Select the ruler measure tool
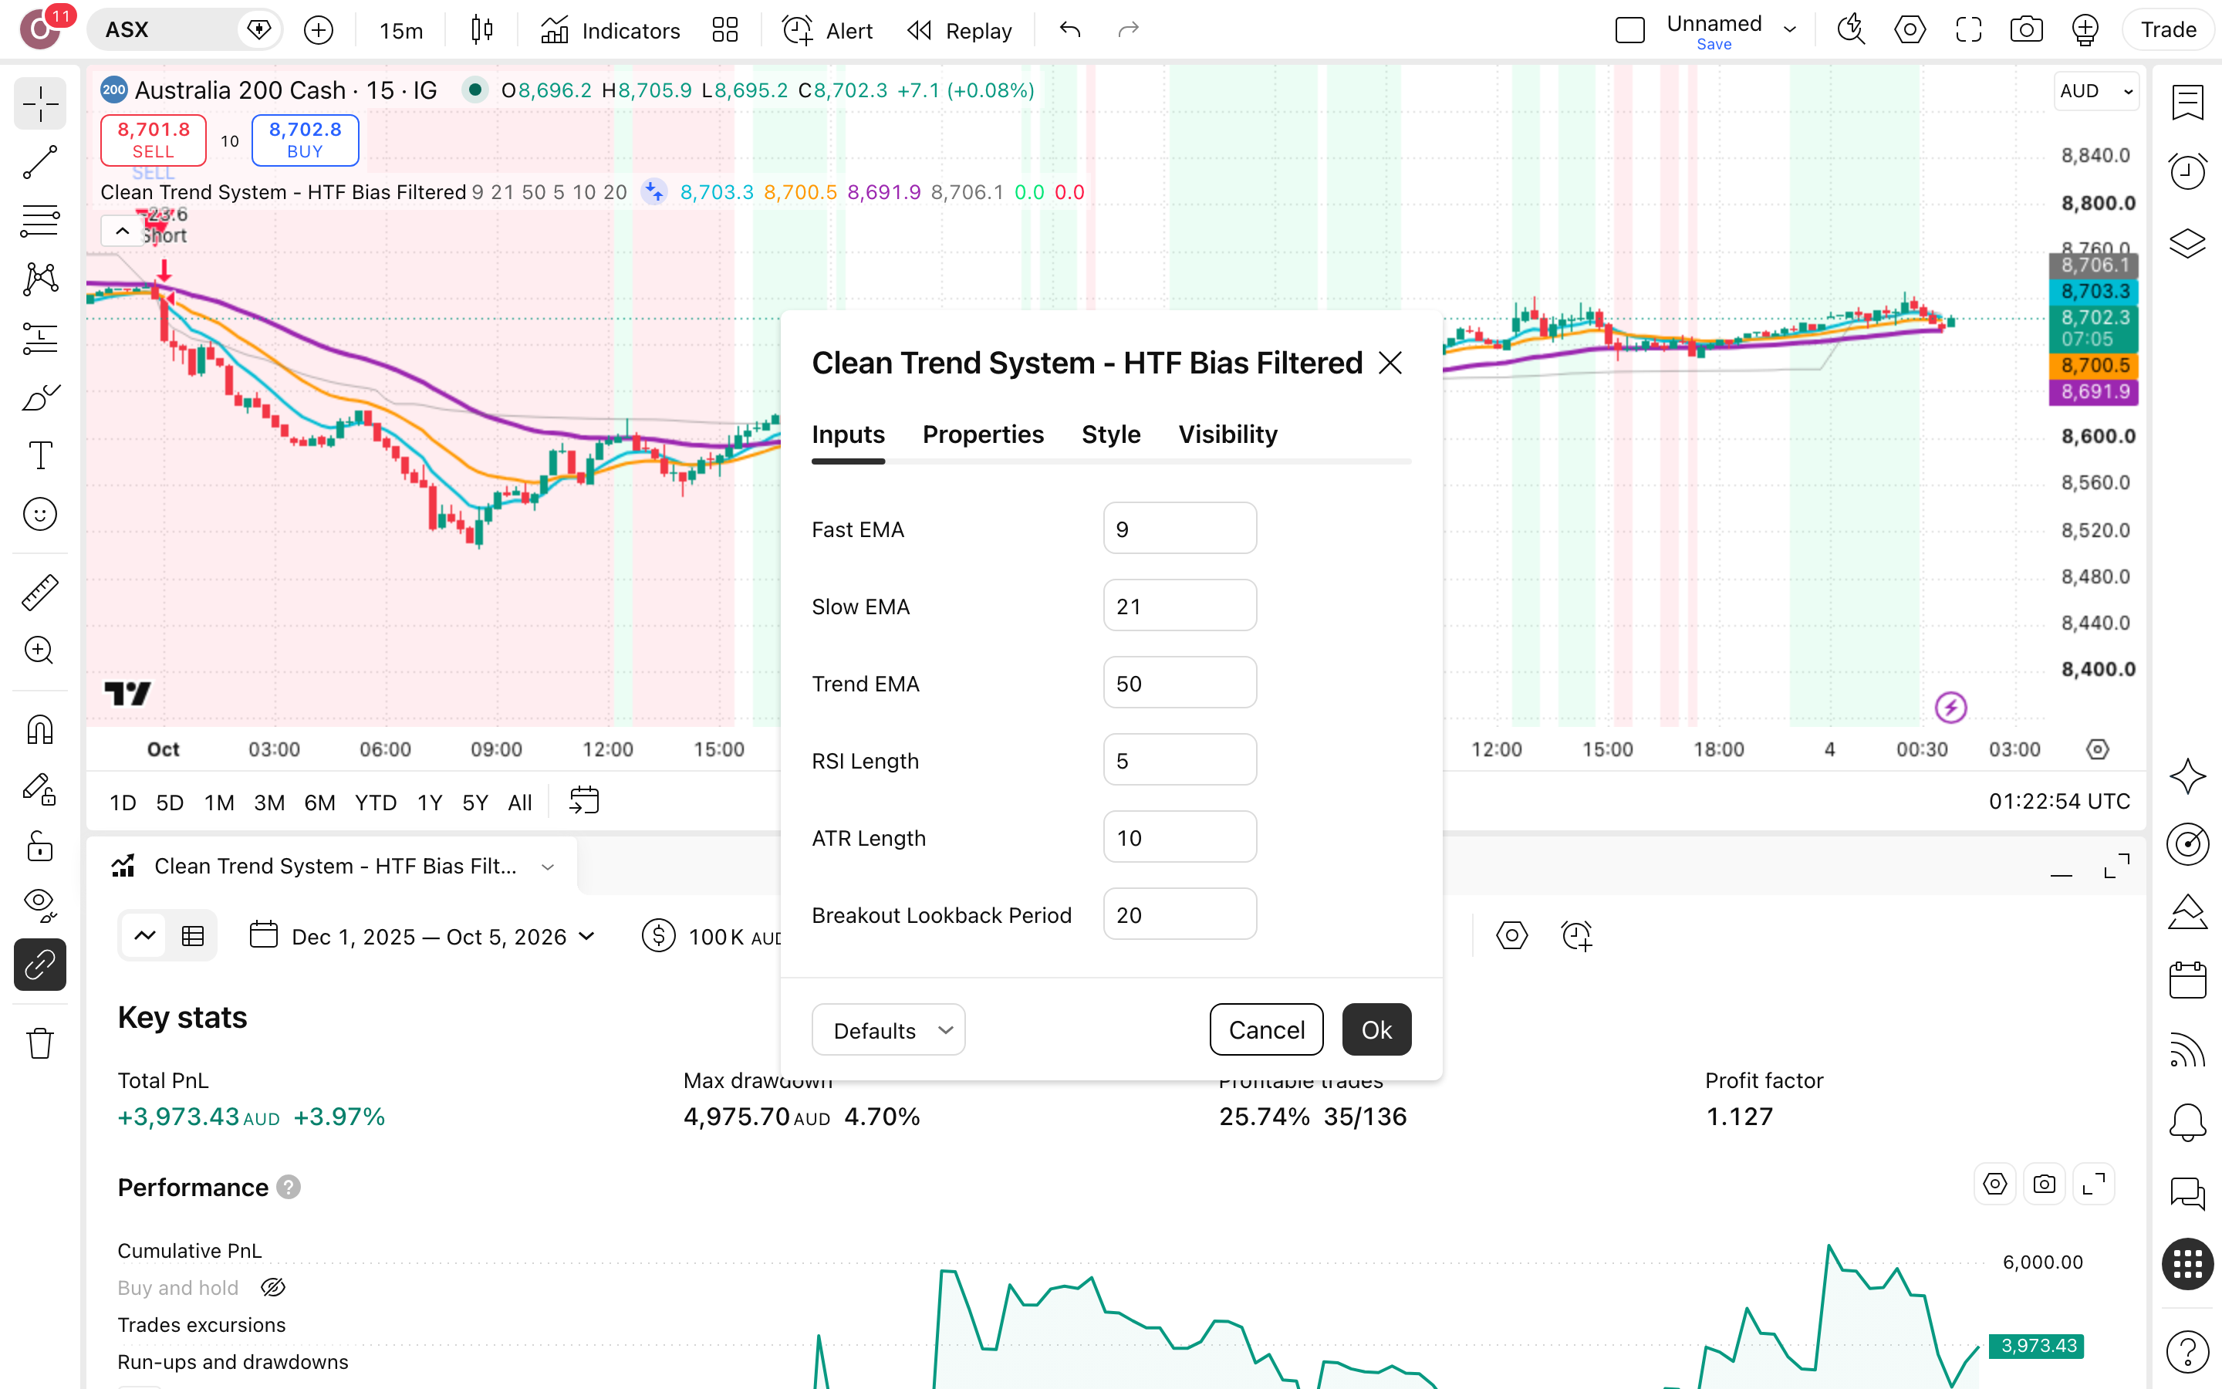Screen dimensions: 2222x1389 coord(39,593)
